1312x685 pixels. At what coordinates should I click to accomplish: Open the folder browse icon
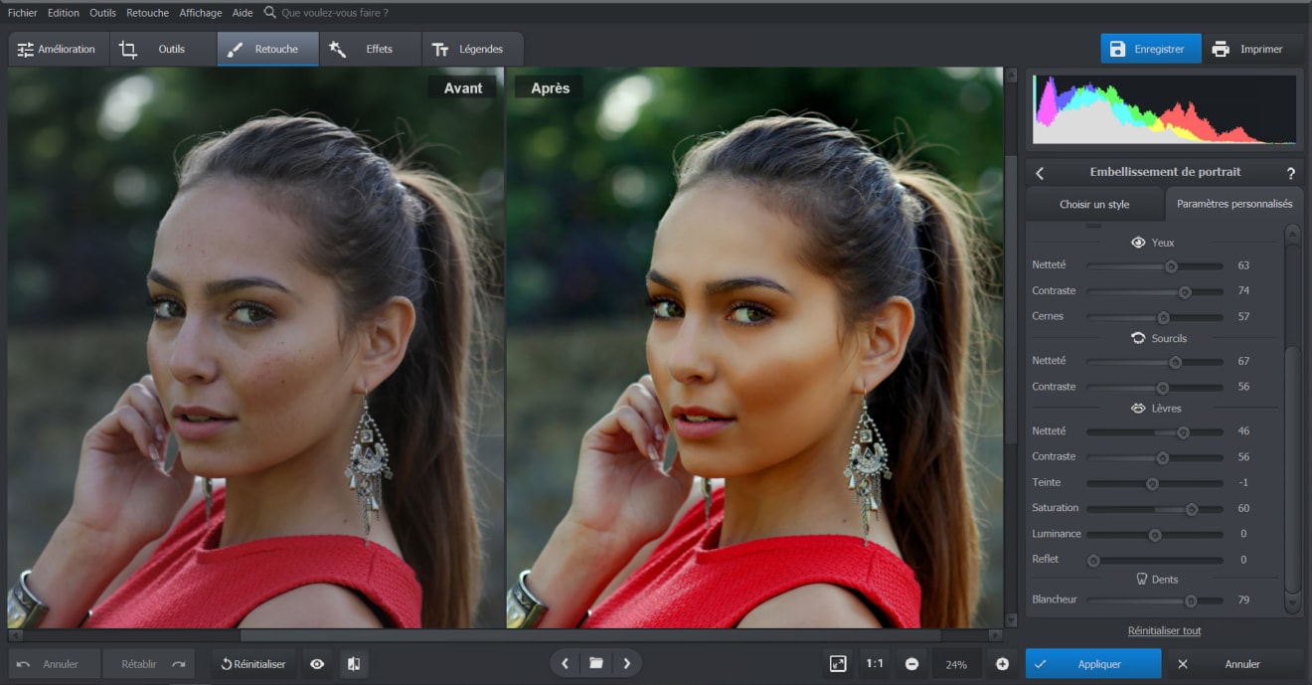click(595, 663)
